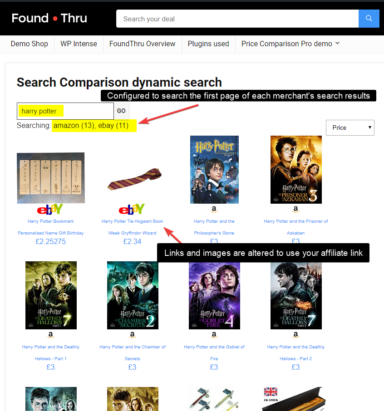Screen dimensions: 384x411
Task: Expand Price Comparison Pro demo menu
Action: (x=290, y=44)
